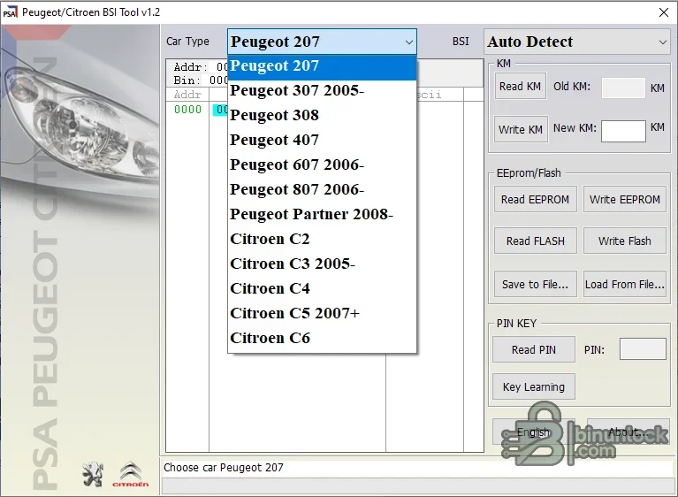
Task: Select Citroen C2 from the list
Action: 322,239
